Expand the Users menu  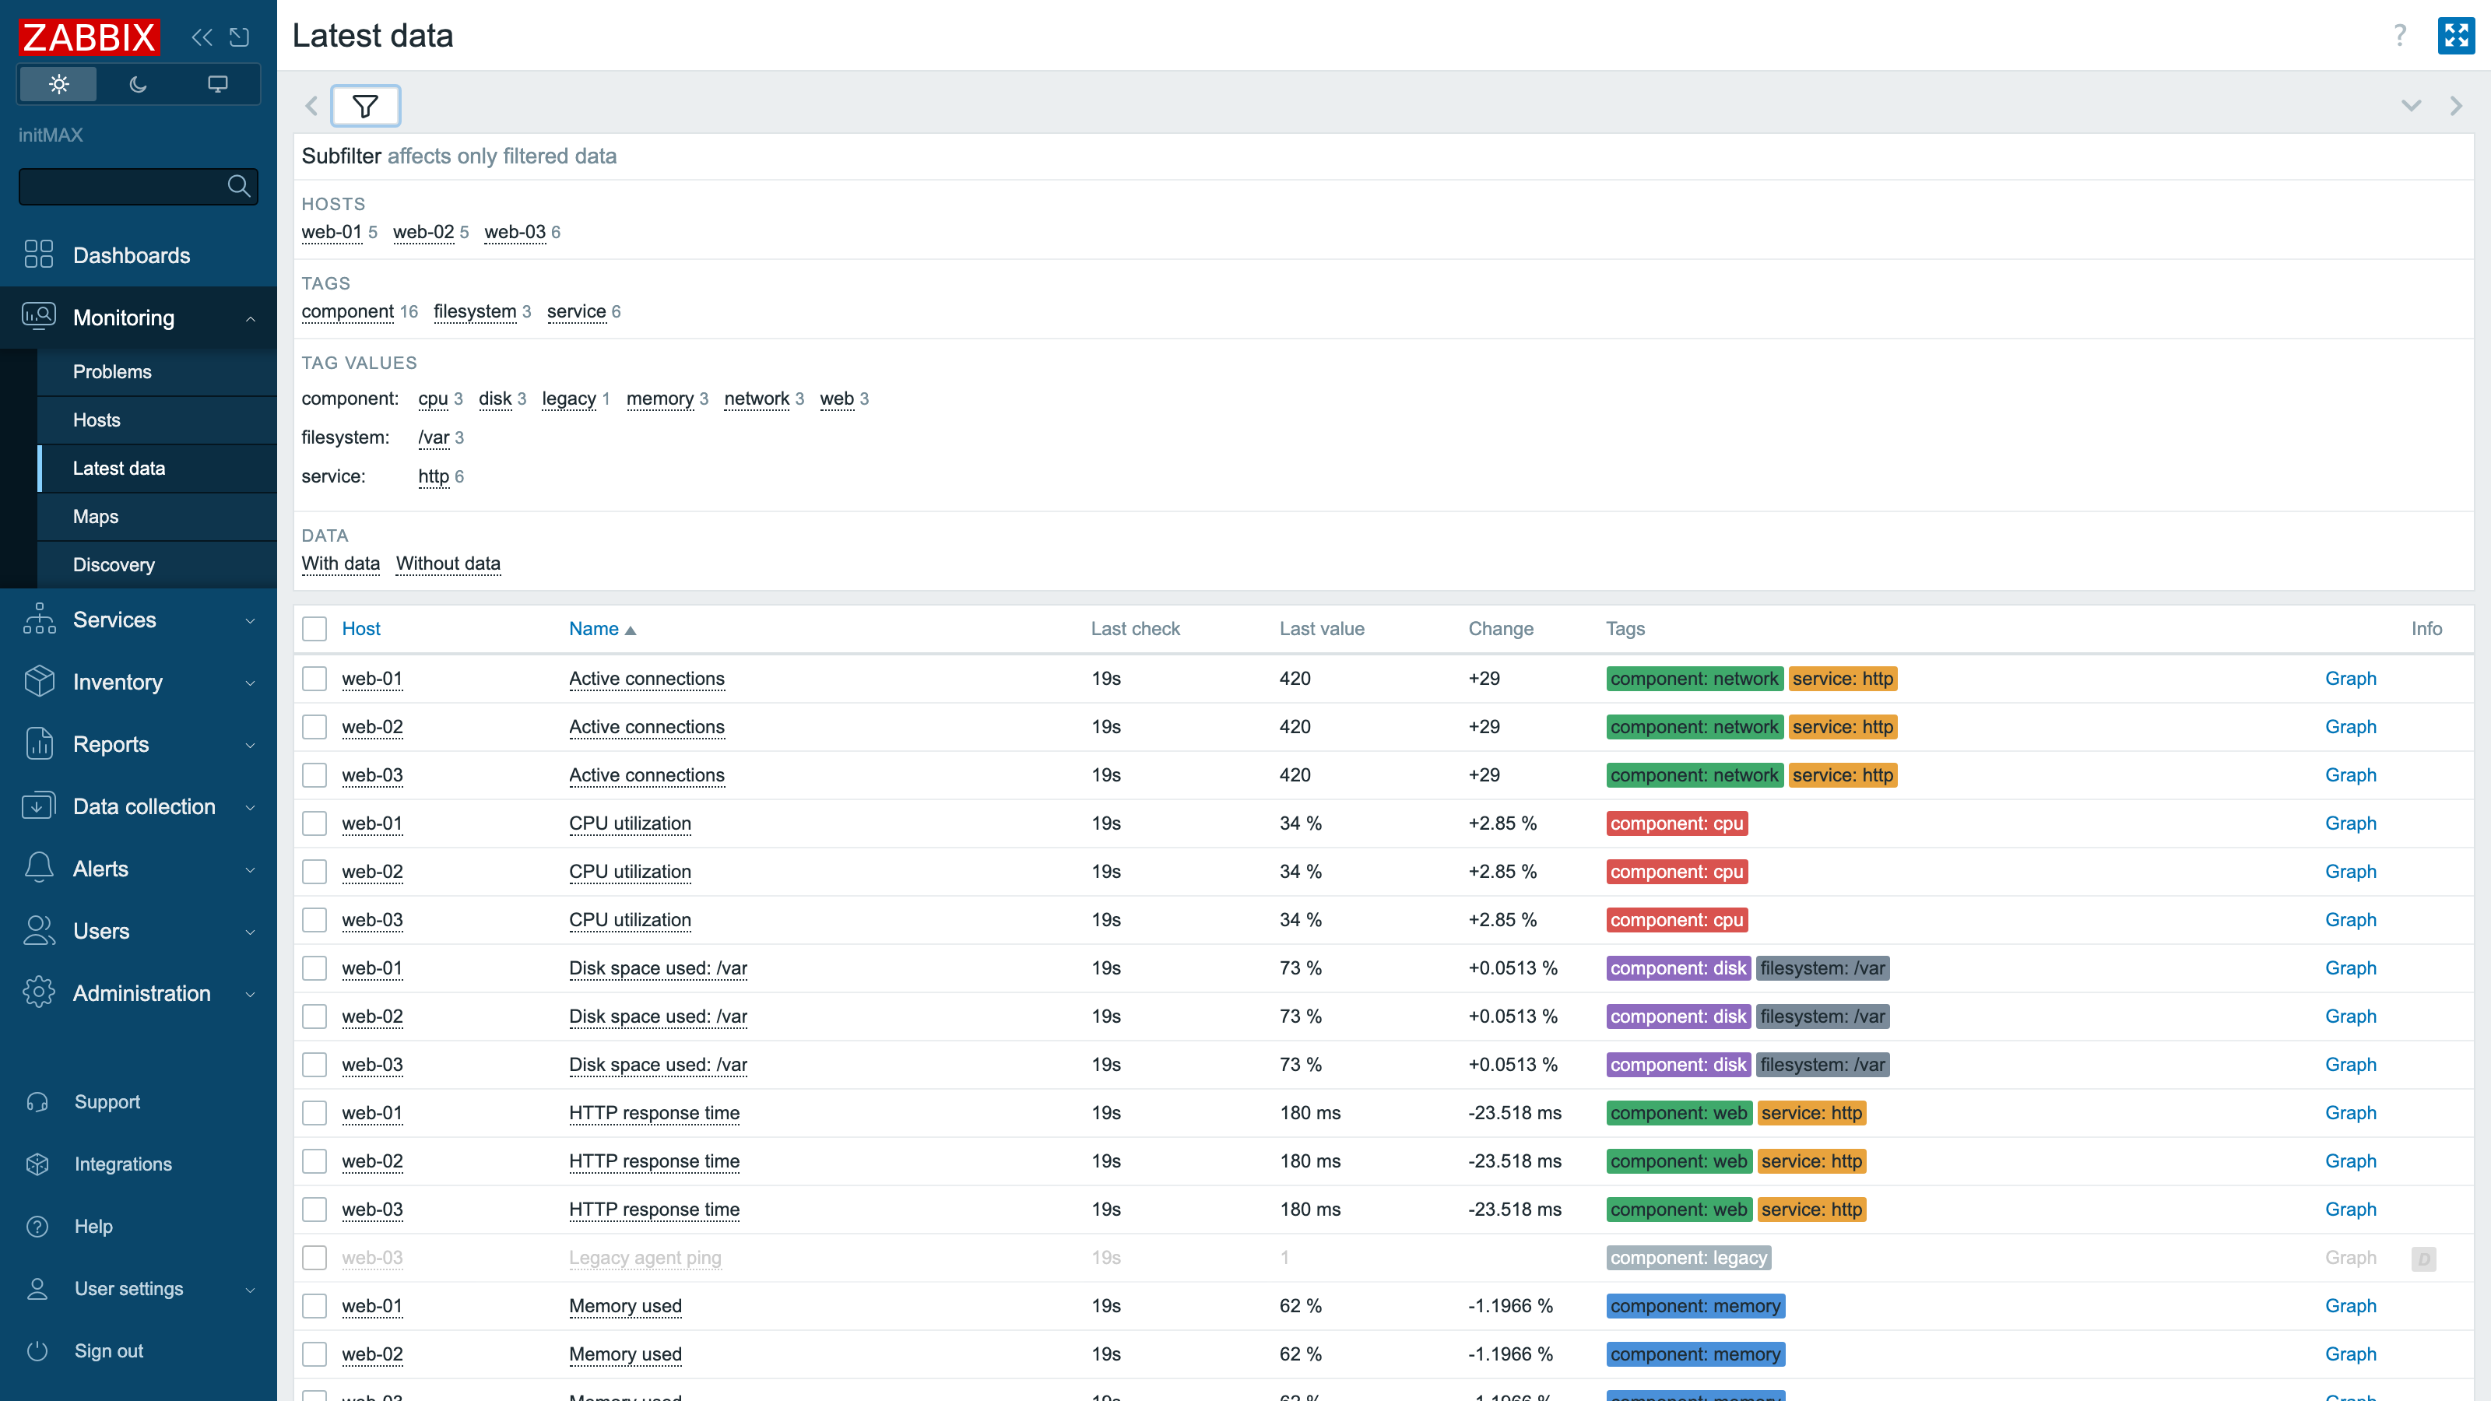(139, 931)
